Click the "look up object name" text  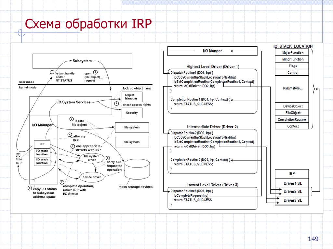tap(137, 88)
